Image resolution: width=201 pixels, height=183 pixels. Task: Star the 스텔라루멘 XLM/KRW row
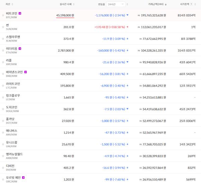pyautogui.click(x=3, y=39)
